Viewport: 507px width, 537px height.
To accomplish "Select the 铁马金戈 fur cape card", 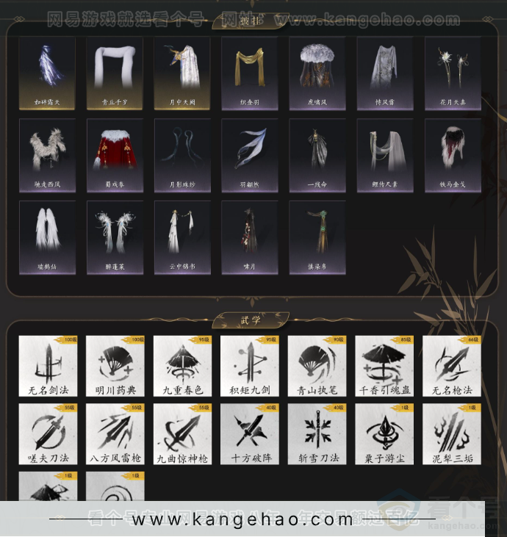I will click(453, 155).
